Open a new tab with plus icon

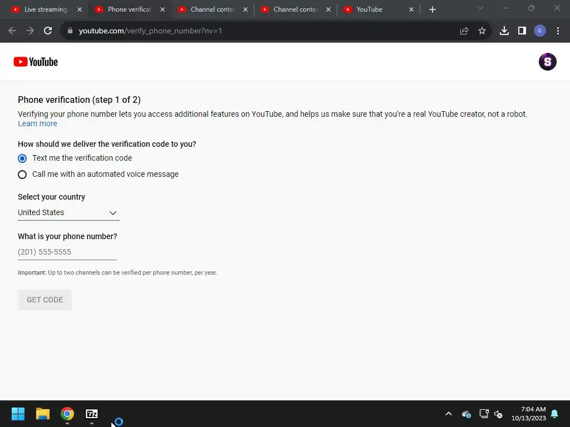coord(432,10)
